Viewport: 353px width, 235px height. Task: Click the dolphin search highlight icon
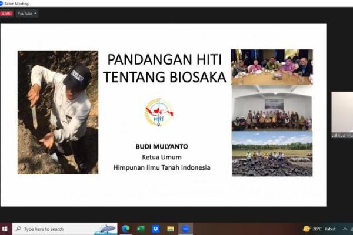click(x=106, y=229)
